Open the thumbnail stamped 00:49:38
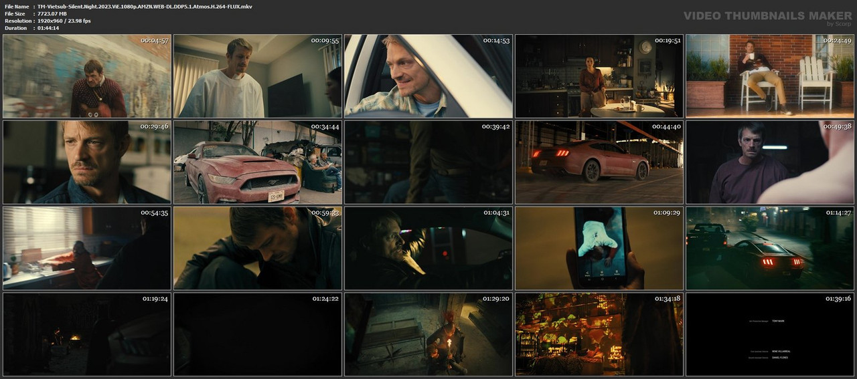Image resolution: width=857 pixels, height=379 pixels. pyautogui.click(x=770, y=162)
